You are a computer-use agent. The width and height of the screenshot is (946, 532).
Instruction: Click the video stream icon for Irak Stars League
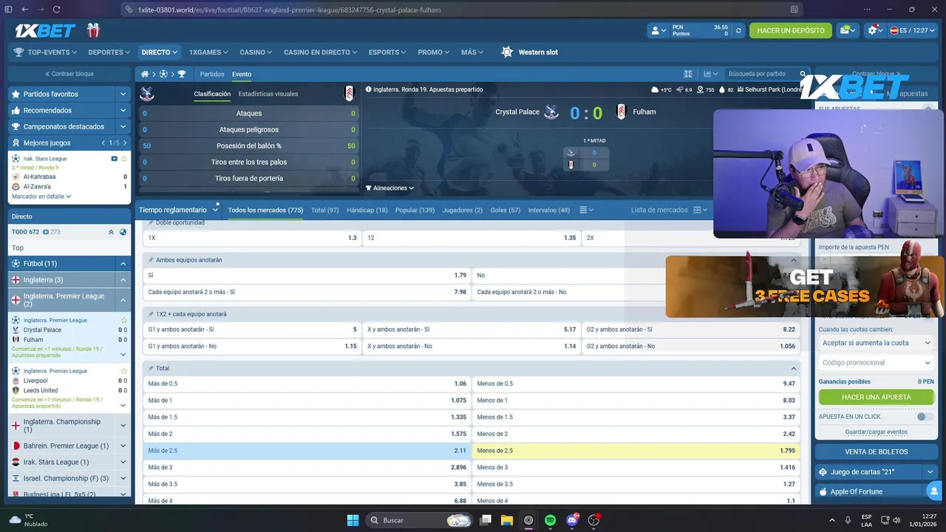(x=115, y=159)
